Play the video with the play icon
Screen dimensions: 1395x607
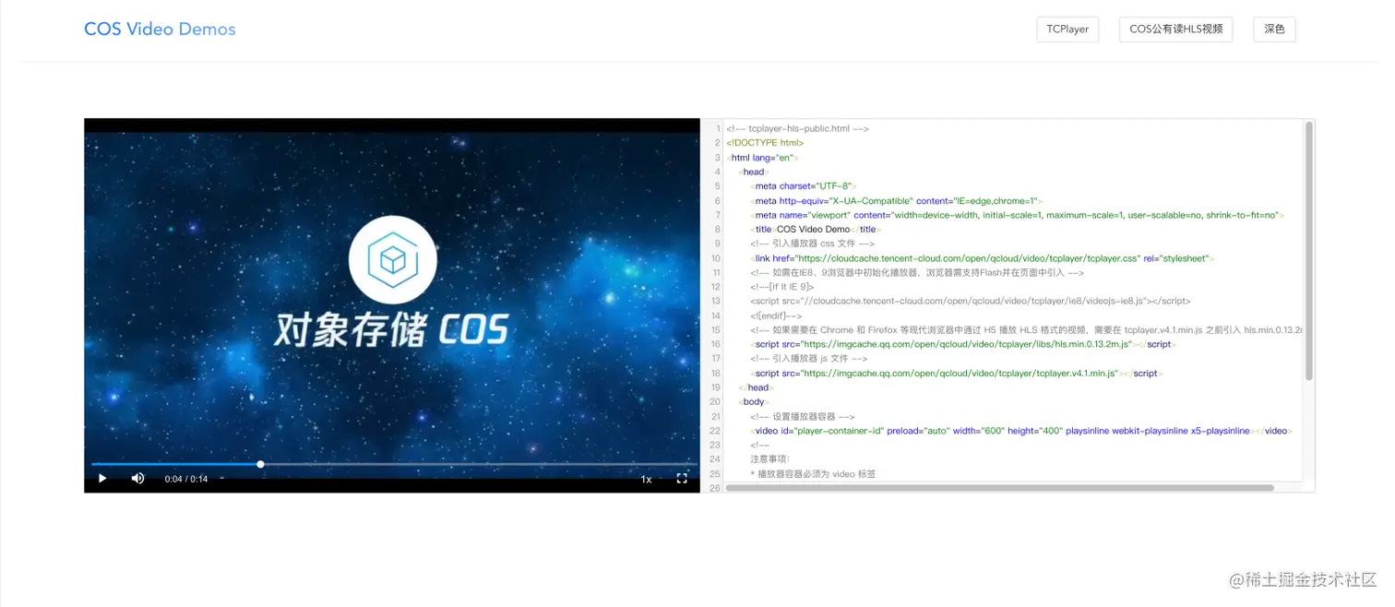click(x=102, y=479)
